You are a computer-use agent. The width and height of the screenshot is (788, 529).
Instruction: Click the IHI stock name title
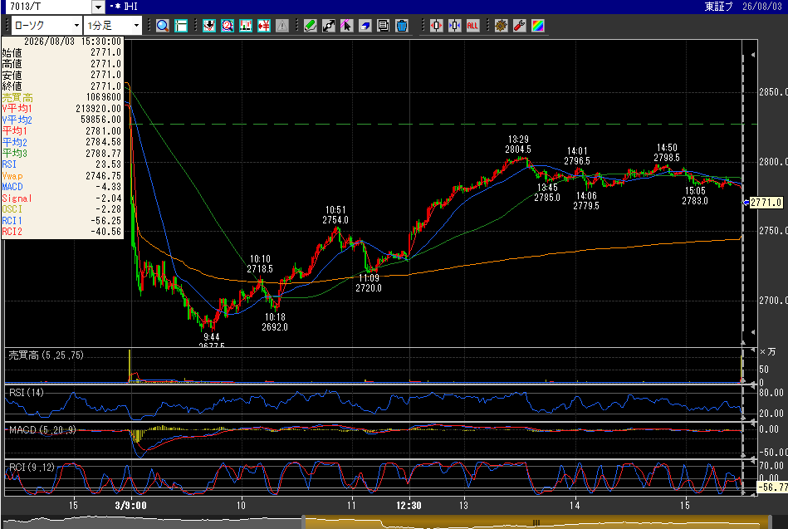130,7
